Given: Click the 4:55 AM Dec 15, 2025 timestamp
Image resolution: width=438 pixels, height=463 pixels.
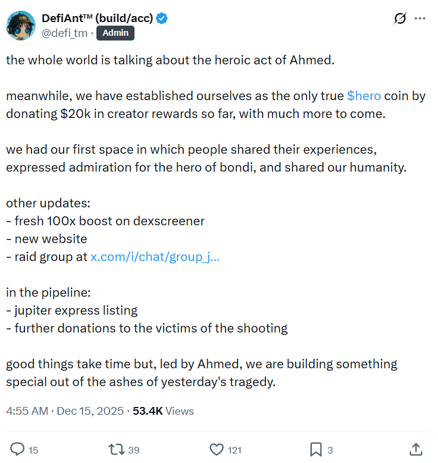Looking at the screenshot, I should [65, 411].
